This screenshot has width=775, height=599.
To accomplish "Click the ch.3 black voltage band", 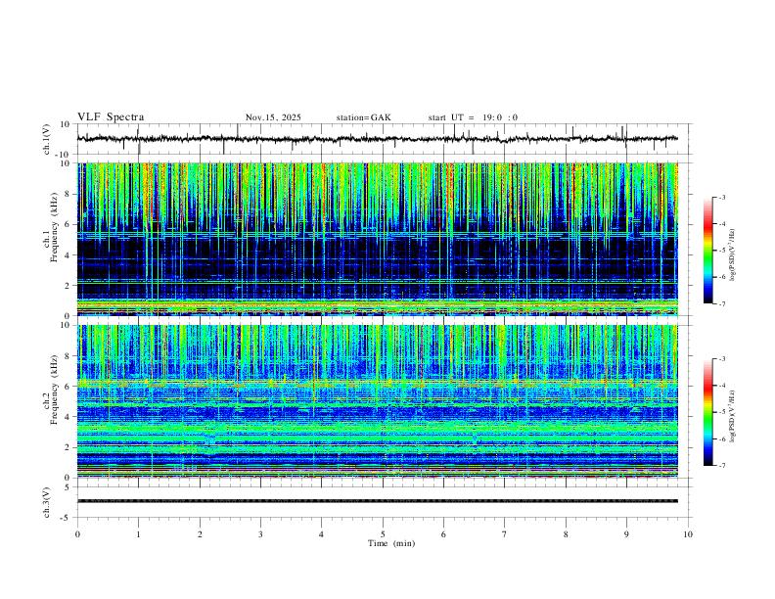I will click(378, 501).
